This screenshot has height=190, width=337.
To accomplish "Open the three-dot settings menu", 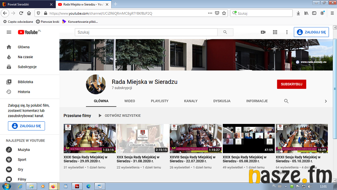I will coord(287,32).
